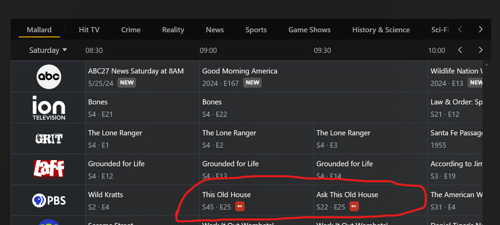Switch to the Sci-Fi tab

click(x=440, y=29)
